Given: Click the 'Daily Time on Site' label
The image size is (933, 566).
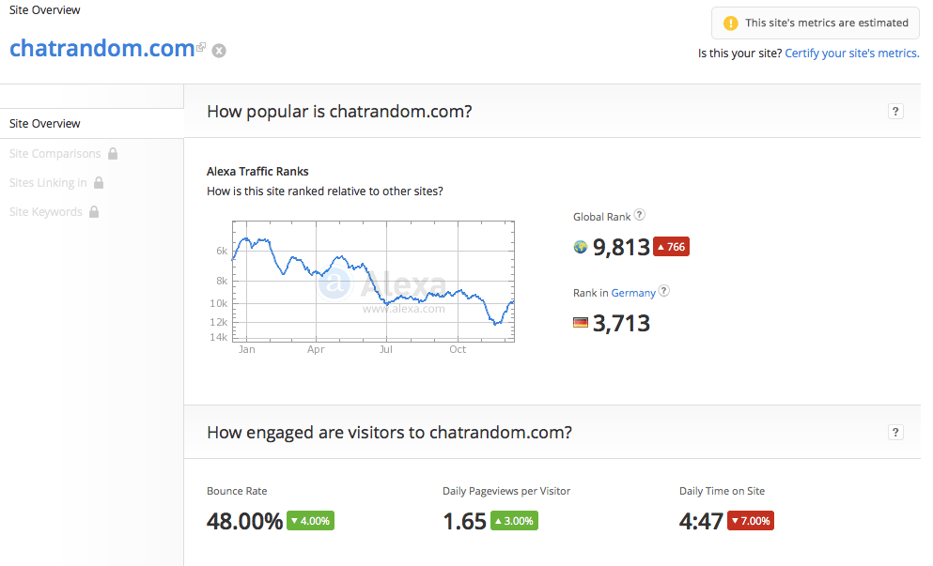Looking at the screenshot, I should [722, 491].
